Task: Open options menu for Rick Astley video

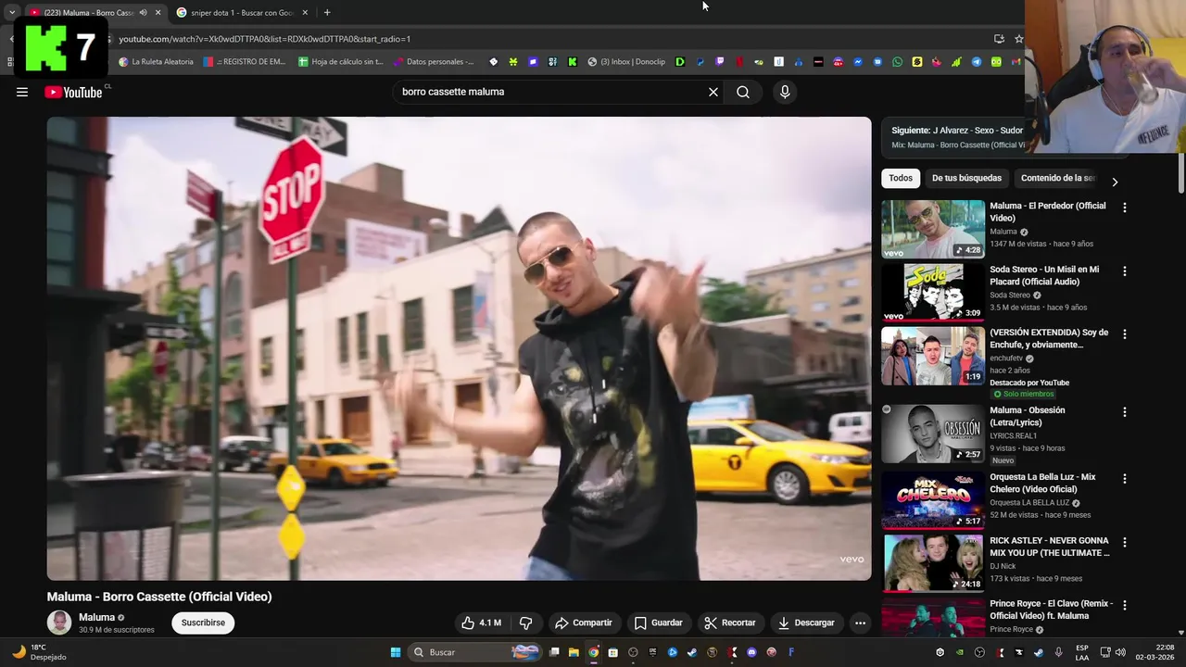Action: (1125, 542)
